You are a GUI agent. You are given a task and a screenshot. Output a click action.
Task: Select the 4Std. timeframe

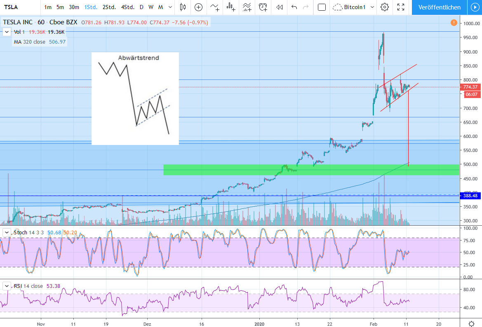click(127, 7)
